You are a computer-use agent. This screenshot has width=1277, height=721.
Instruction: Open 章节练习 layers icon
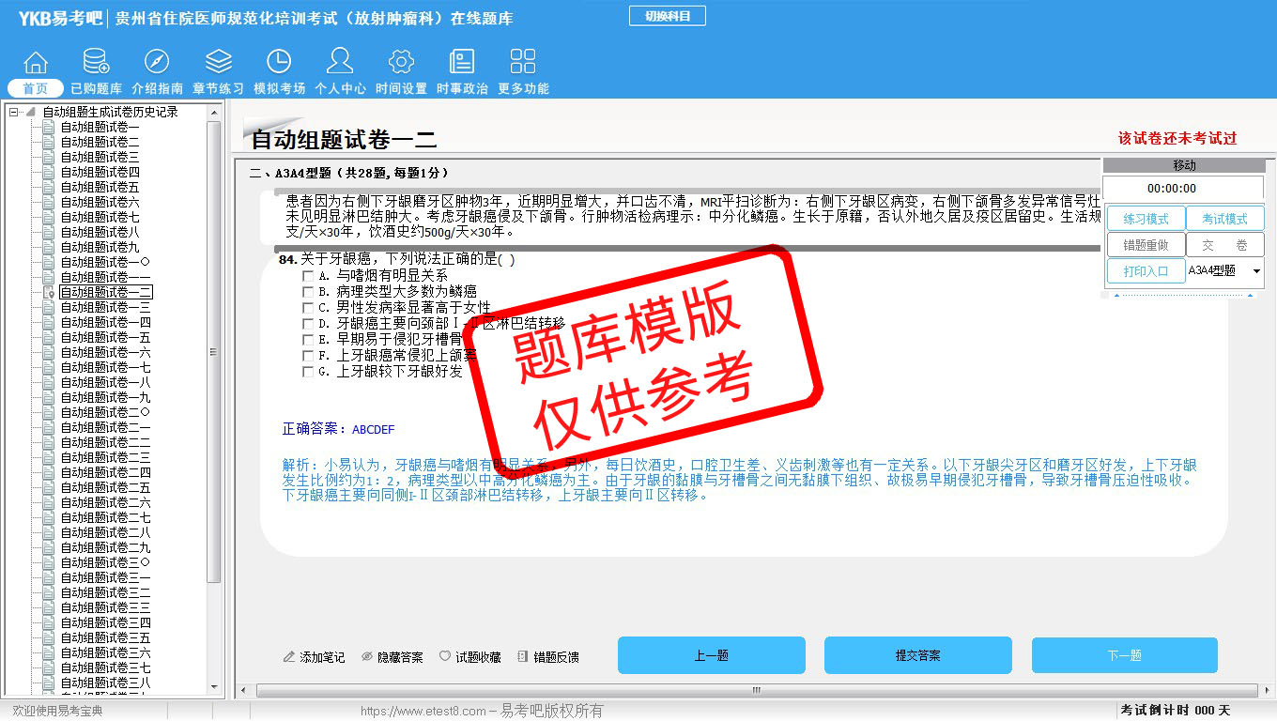point(218,63)
